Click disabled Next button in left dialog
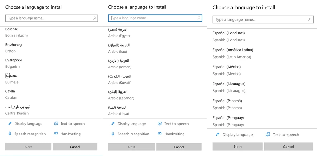Image resolution: width=317 pixels, height=156 pixels. (28, 147)
